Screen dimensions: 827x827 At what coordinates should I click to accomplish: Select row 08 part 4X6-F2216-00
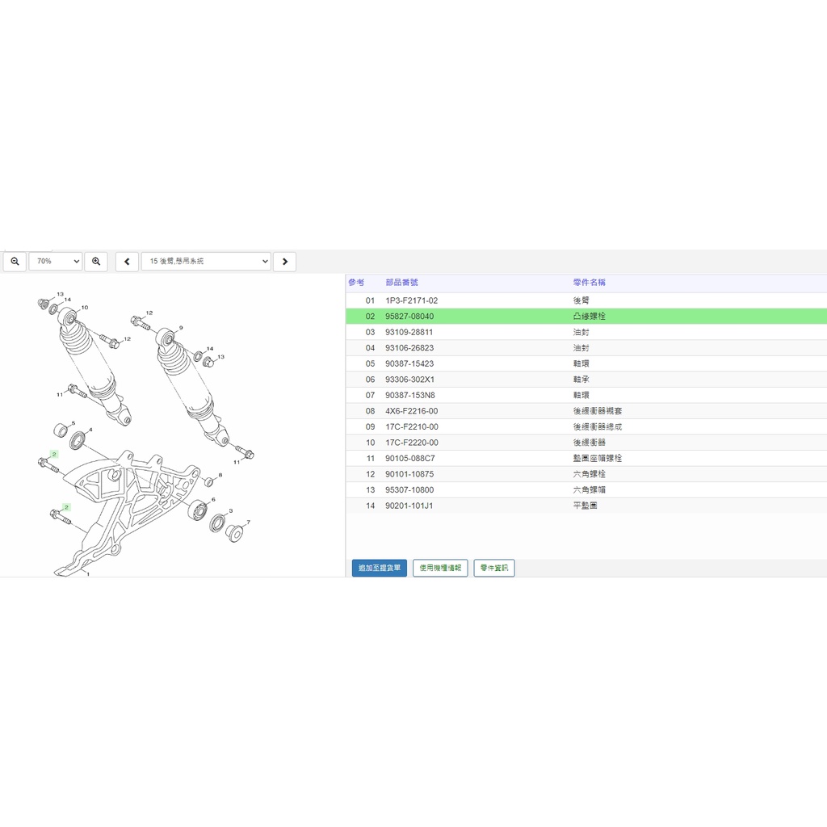(586, 411)
